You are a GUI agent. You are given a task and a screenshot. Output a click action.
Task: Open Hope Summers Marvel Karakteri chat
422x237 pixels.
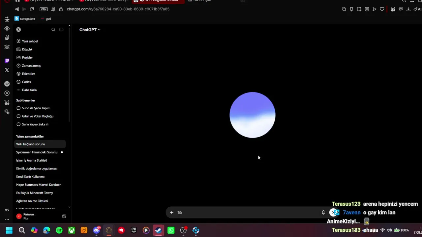click(40, 185)
